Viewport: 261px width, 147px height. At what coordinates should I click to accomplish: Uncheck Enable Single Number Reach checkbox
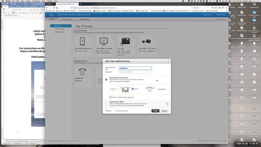106,80
